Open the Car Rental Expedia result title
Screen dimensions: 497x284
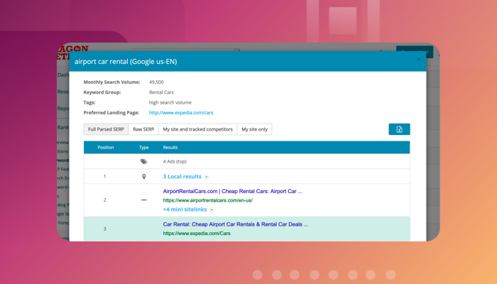pos(235,224)
